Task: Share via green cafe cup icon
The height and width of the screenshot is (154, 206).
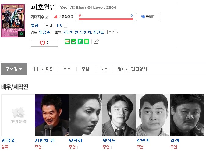Action: [x=74, y=42]
